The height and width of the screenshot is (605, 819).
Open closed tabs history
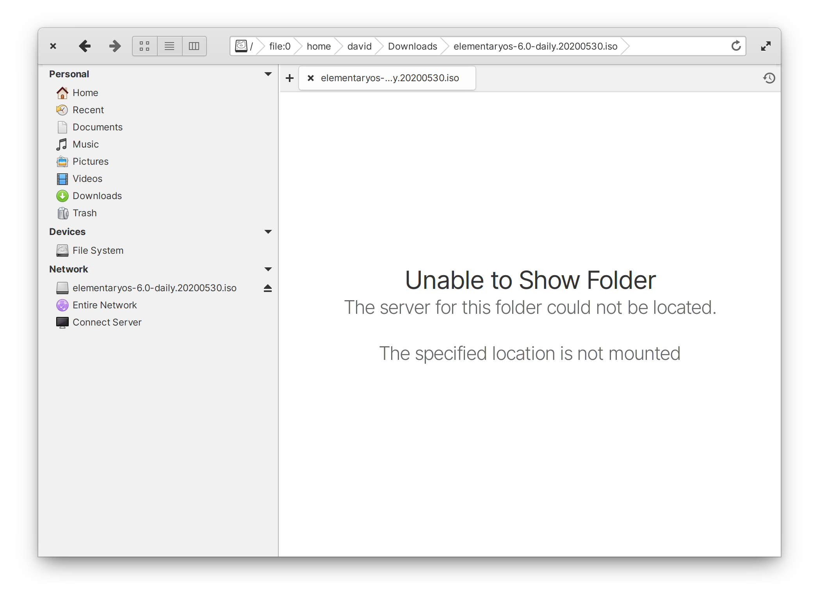(769, 78)
